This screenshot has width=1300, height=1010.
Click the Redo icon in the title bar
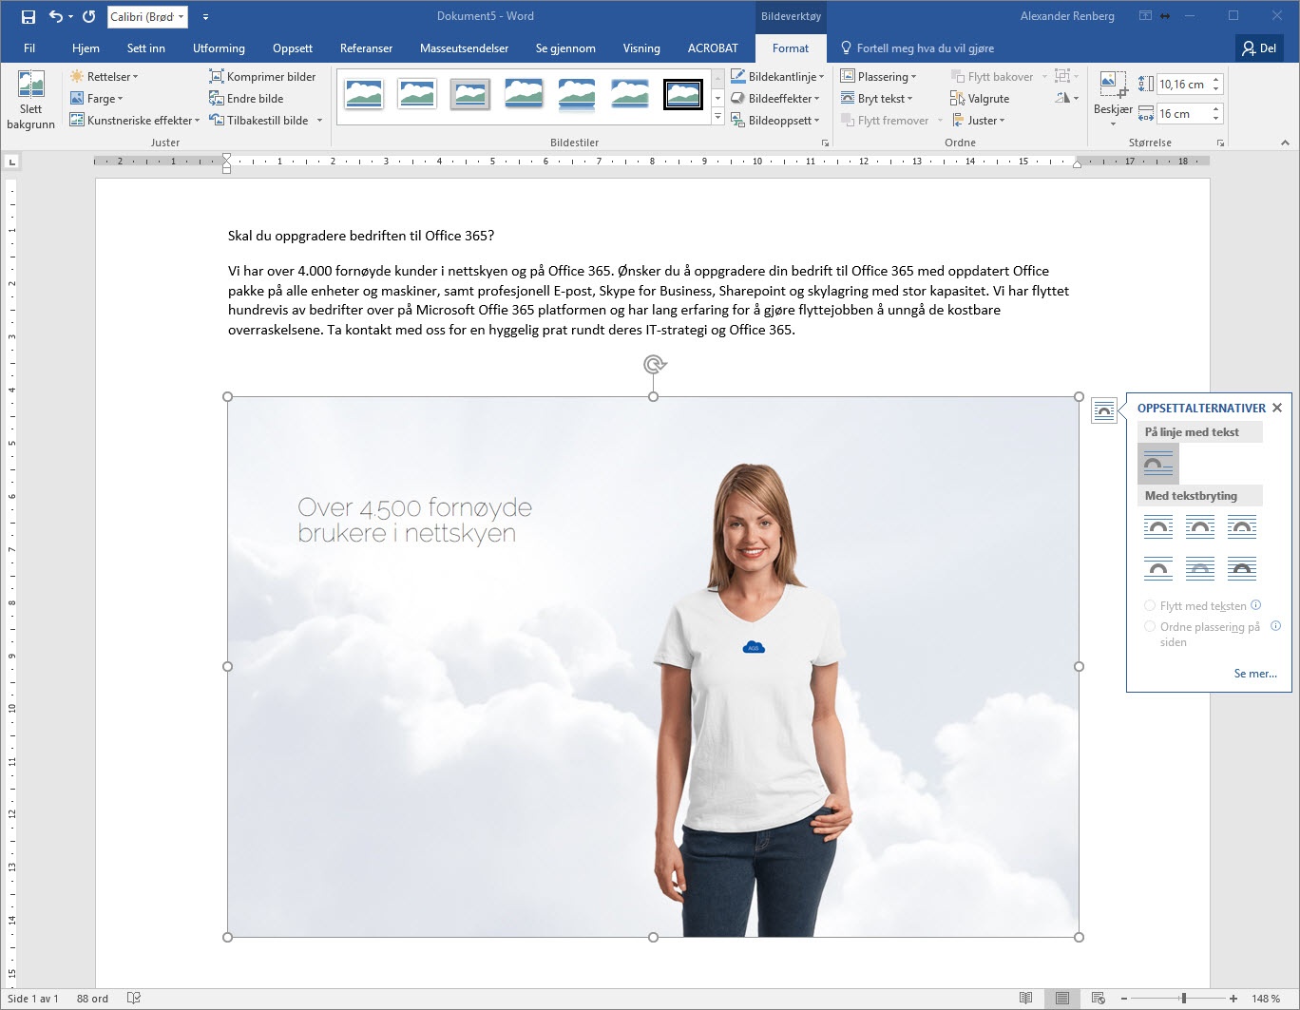tap(89, 16)
